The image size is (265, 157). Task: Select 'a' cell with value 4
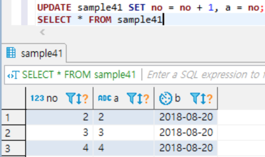(x=124, y=148)
